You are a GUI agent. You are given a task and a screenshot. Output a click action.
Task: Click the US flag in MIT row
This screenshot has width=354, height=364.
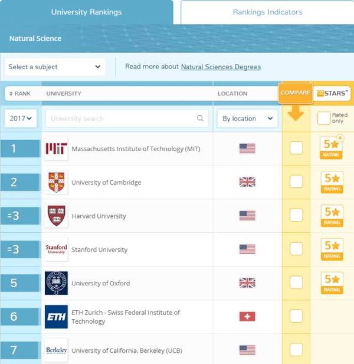(247, 148)
